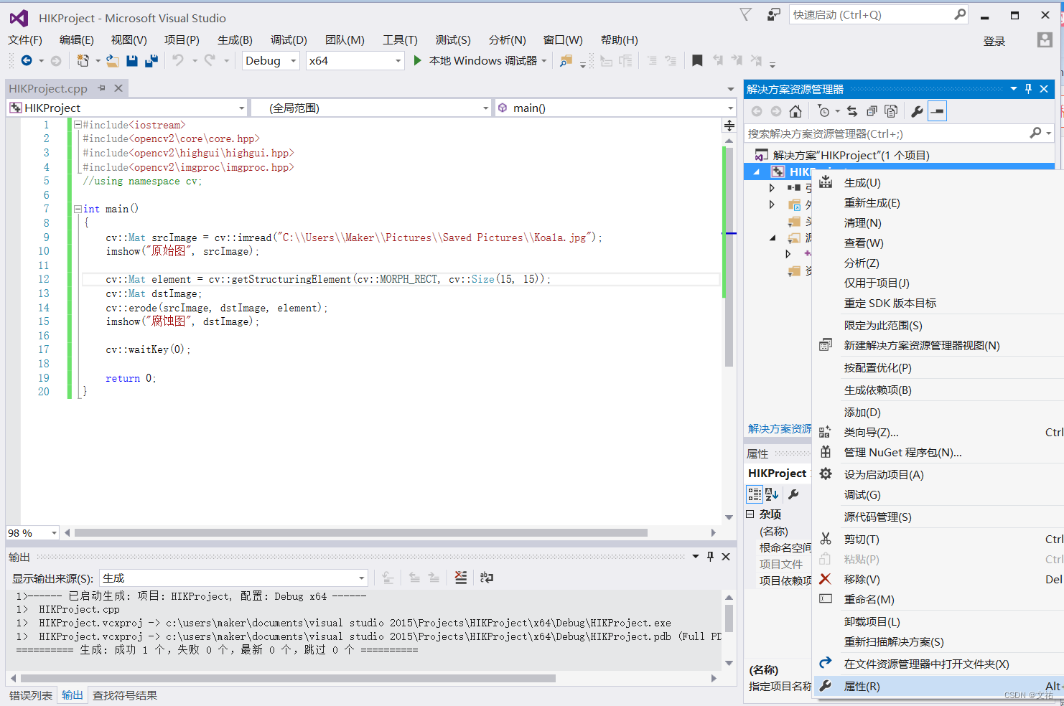Collapse the 杂项 category in Properties panel
Viewport: 1064px width, 706px height.
[750, 514]
